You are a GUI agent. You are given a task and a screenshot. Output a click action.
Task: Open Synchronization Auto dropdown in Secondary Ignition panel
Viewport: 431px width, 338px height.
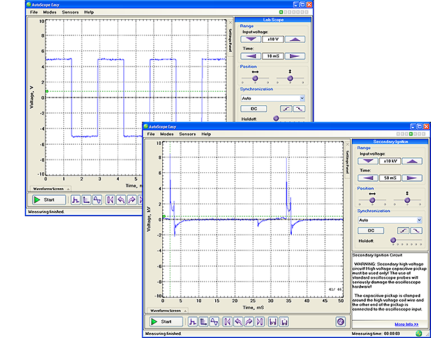point(419,220)
